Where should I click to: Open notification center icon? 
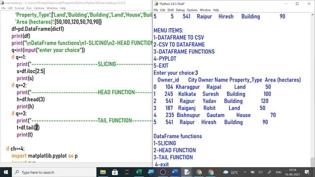click(x=307, y=172)
